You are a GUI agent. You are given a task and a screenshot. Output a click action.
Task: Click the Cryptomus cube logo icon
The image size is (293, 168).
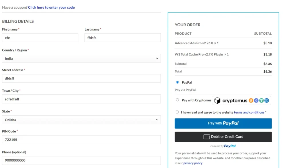tap(217, 100)
